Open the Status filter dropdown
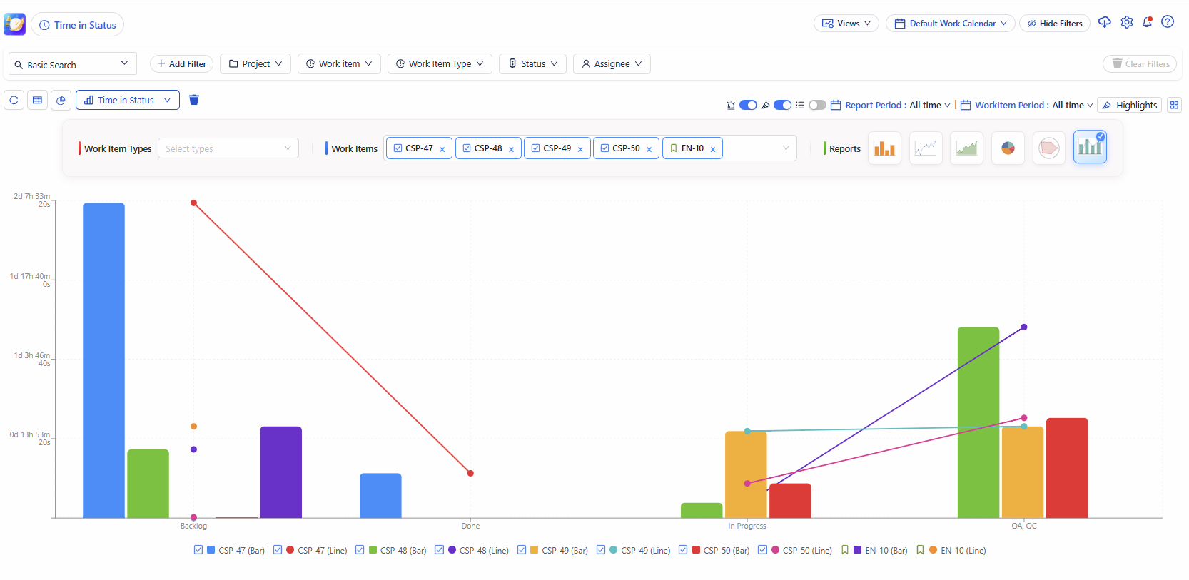 tap(533, 63)
